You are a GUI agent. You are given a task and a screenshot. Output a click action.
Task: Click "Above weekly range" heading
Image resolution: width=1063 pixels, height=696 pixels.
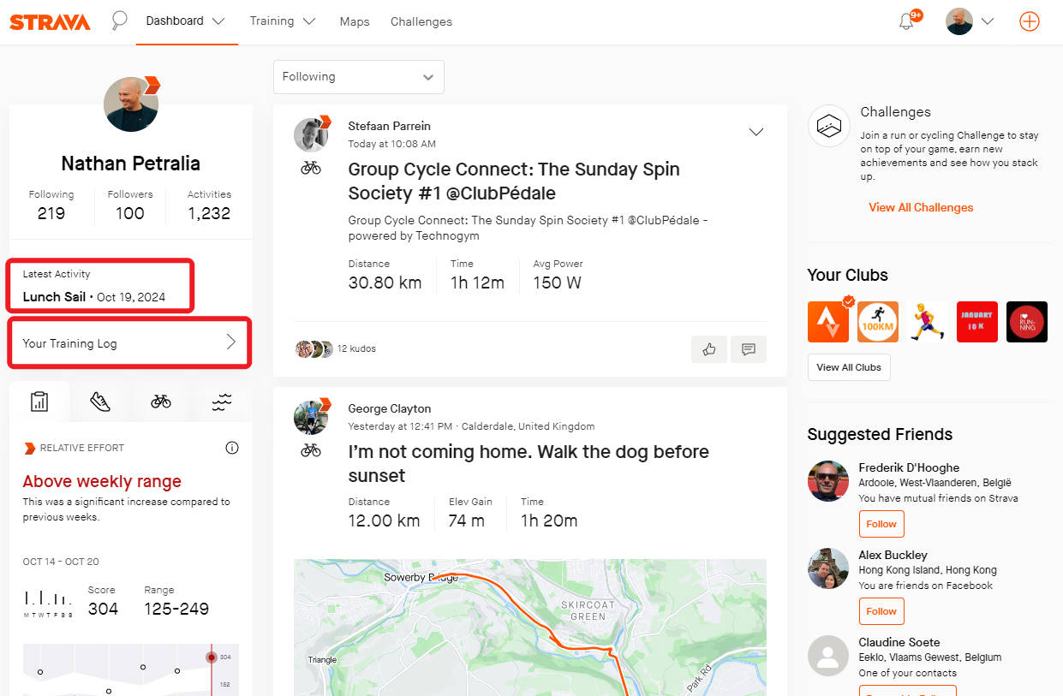pos(102,481)
